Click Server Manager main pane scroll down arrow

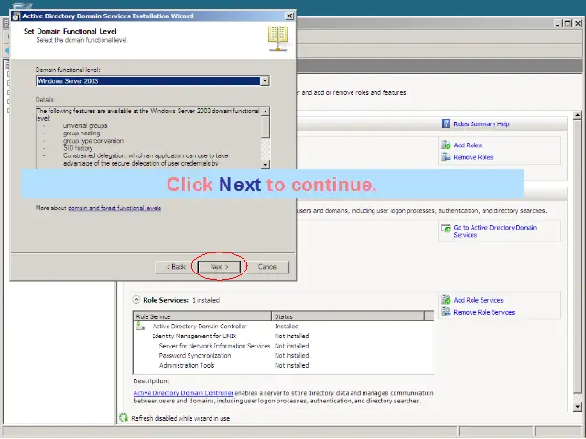pos(578,407)
